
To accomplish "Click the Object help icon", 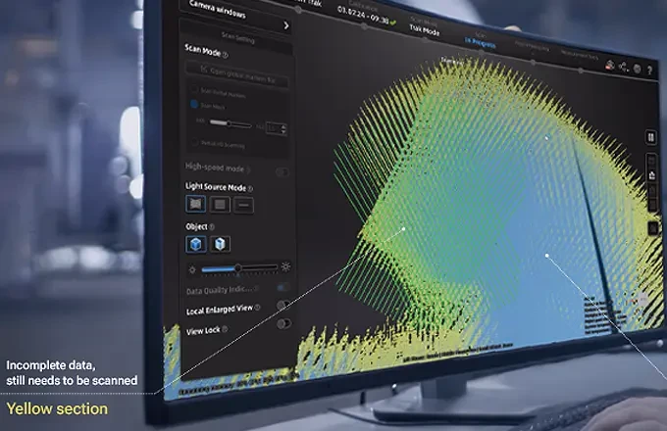I will [212, 226].
